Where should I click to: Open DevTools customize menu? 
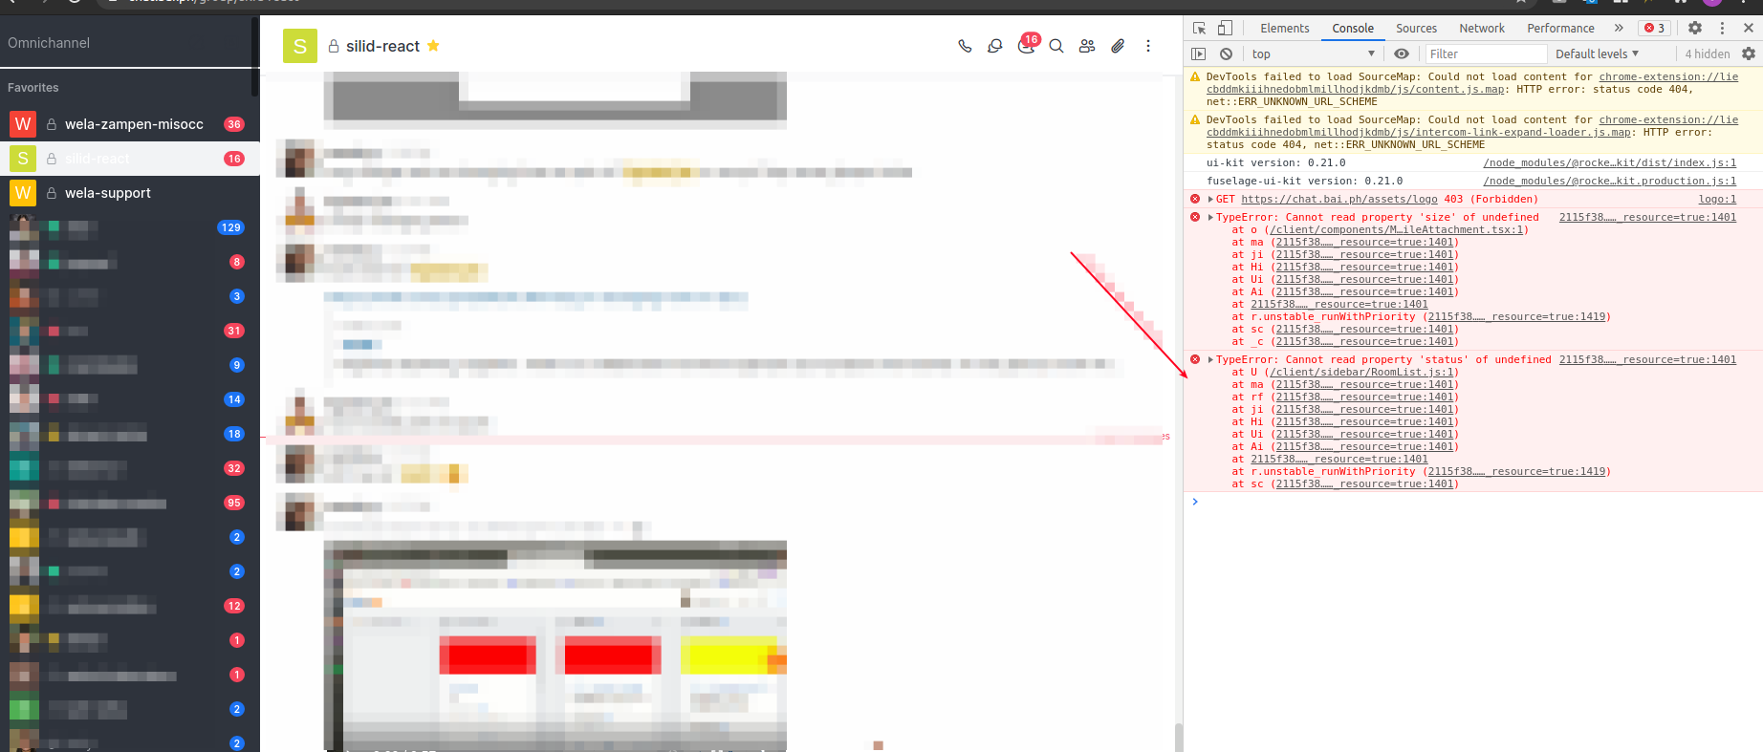coord(1722,28)
